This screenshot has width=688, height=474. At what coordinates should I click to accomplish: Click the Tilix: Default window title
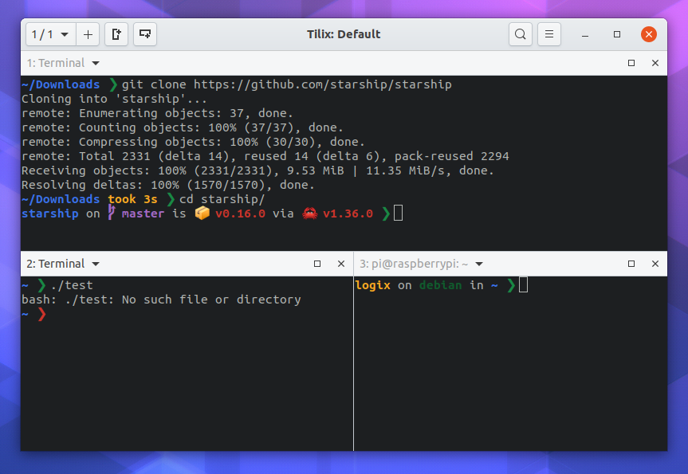pyautogui.click(x=344, y=34)
